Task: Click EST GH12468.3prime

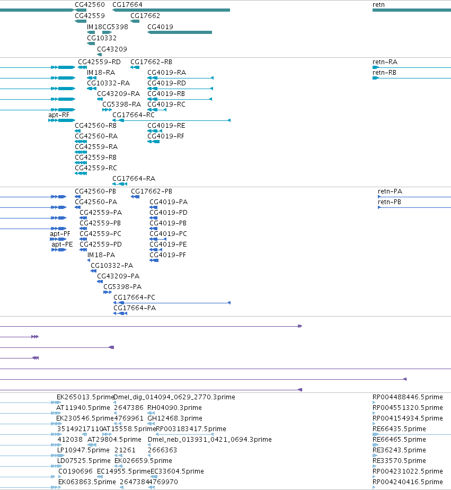Action: click(175, 418)
